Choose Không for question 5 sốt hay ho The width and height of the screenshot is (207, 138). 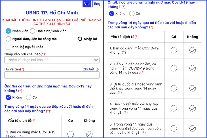tap(193, 128)
